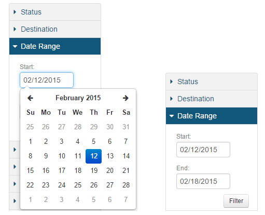Pick February 1 in the calendar
This screenshot has height=215, width=265.
(30, 141)
